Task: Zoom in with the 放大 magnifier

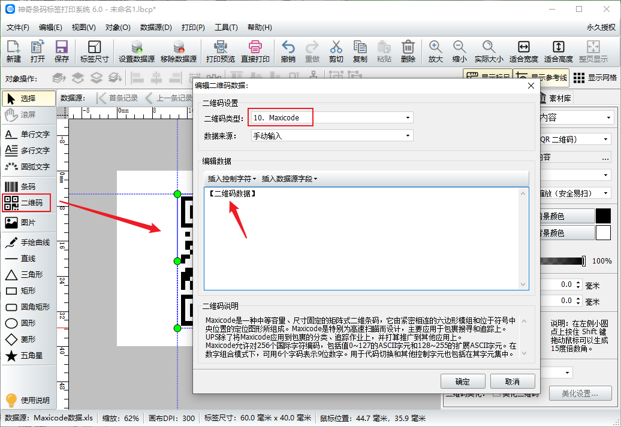Action: (435, 52)
